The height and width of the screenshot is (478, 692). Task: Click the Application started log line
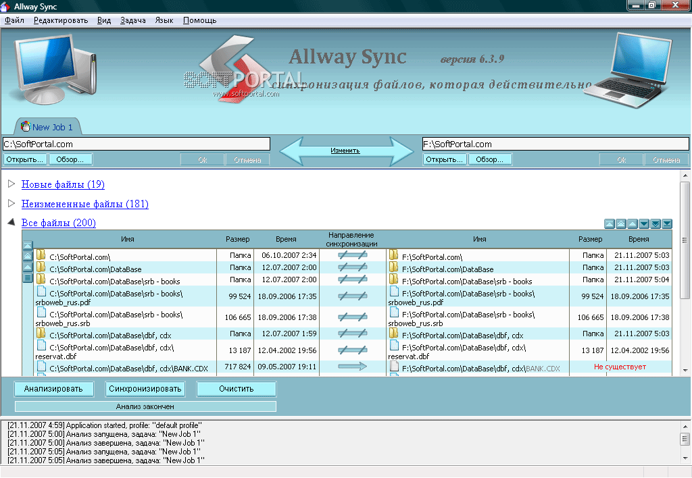(105, 425)
